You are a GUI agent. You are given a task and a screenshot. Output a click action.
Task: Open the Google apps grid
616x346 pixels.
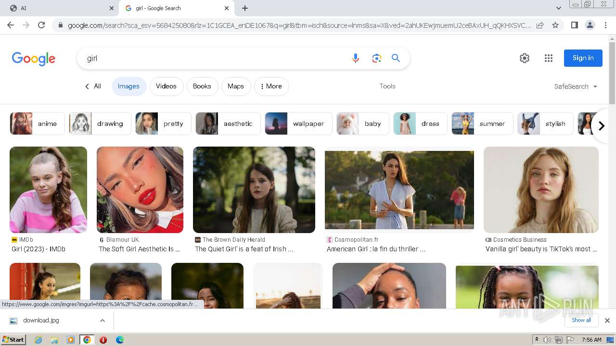pos(549,58)
